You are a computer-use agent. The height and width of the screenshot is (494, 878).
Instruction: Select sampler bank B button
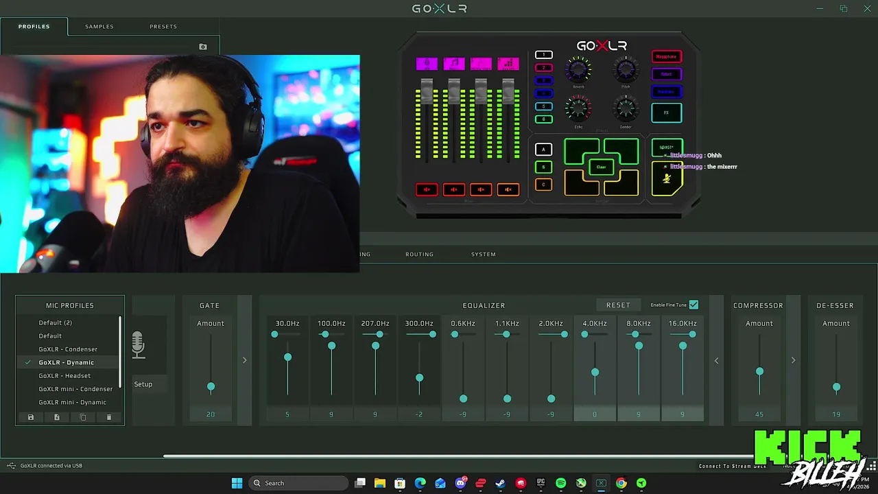(543, 167)
